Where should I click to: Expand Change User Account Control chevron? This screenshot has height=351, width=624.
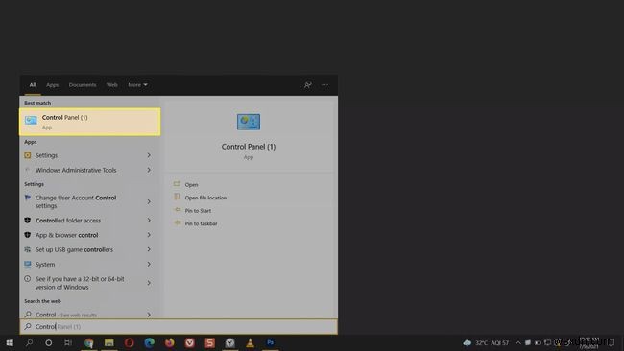(149, 202)
